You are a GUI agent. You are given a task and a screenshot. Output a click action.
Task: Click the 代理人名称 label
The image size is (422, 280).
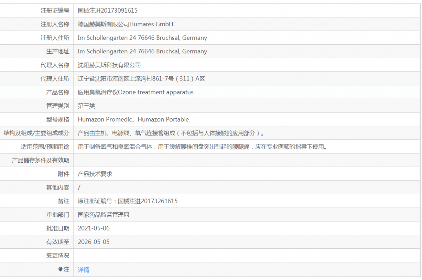point(55,65)
